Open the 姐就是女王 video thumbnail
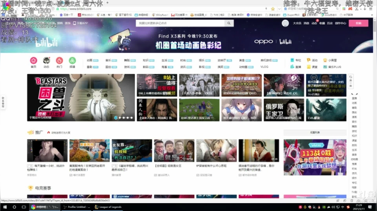 [x=174, y=150]
